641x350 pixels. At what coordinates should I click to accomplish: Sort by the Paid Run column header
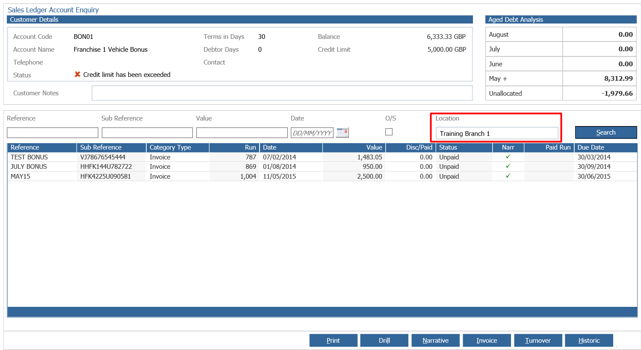(x=549, y=147)
